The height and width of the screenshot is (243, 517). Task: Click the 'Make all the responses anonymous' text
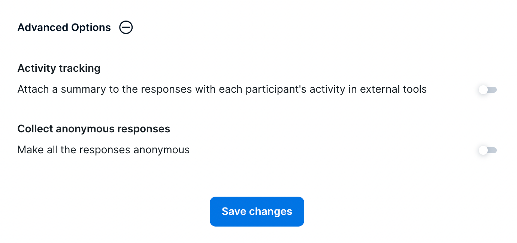(x=103, y=150)
